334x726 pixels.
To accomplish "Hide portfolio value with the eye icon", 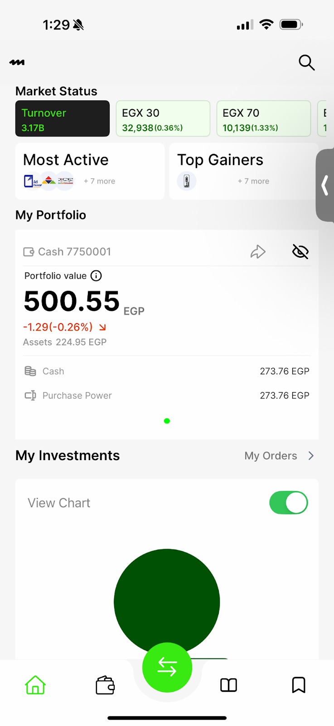I will [x=300, y=251].
